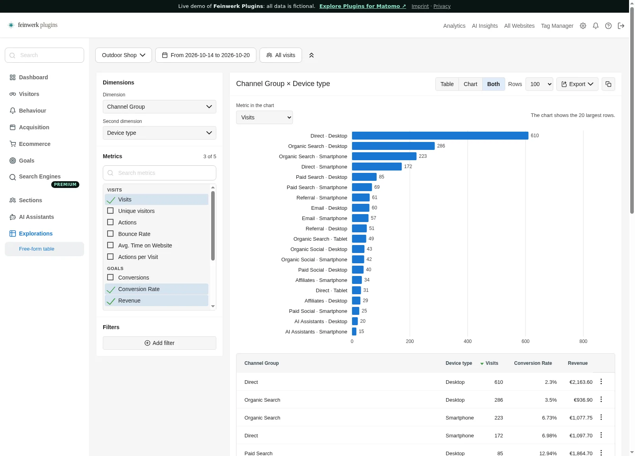The width and height of the screenshot is (635, 456).
Task: Check the Unique visitors metric
Action: click(156, 211)
